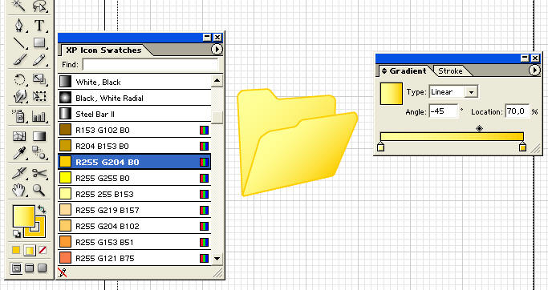Open the gradient Type dropdown

pyautogui.click(x=471, y=92)
